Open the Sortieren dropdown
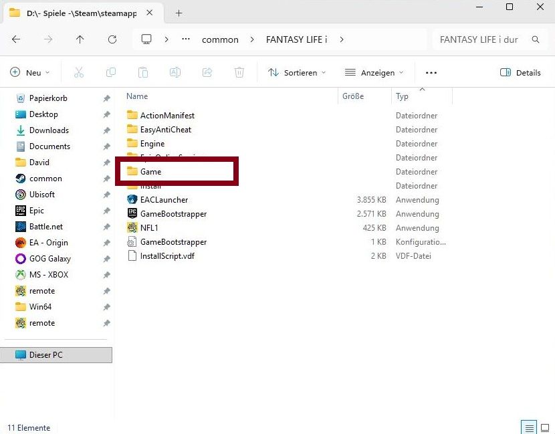This screenshot has height=434, width=555. click(297, 73)
